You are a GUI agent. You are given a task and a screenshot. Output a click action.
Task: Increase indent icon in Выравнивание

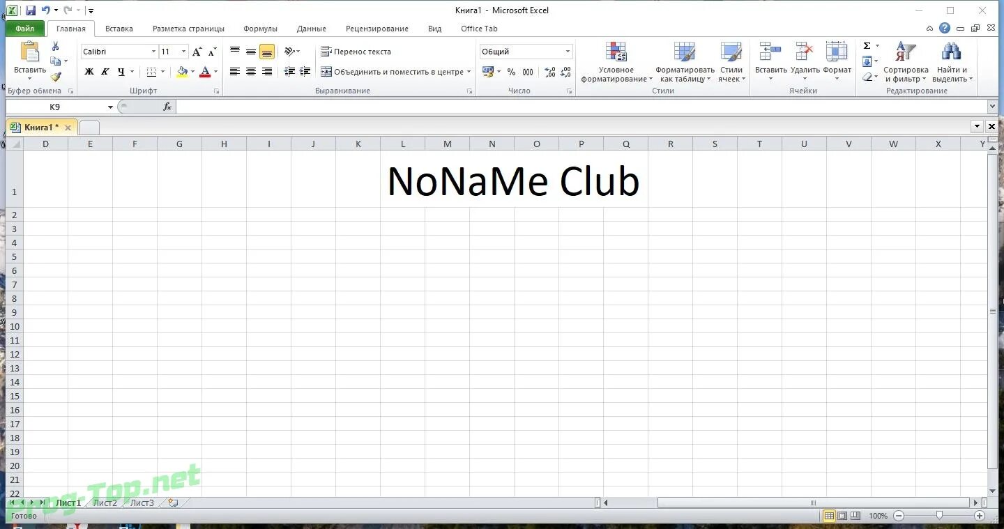tap(305, 72)
